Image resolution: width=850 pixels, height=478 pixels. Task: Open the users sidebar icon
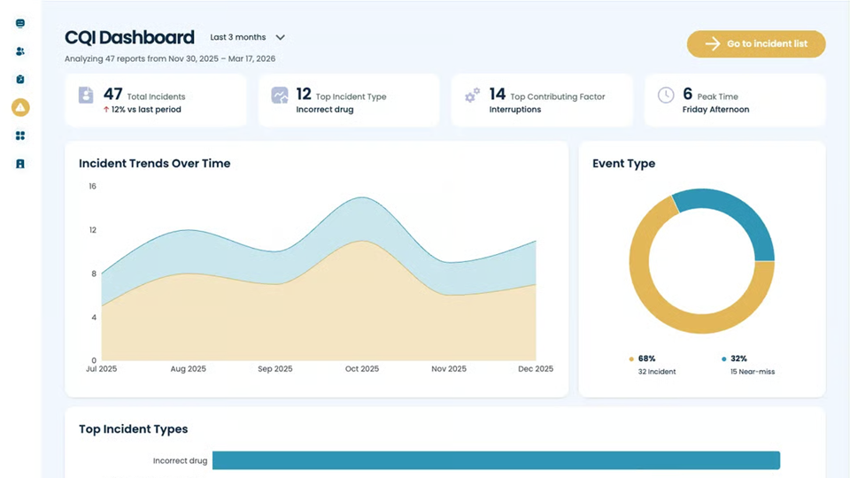coord(20,51)
